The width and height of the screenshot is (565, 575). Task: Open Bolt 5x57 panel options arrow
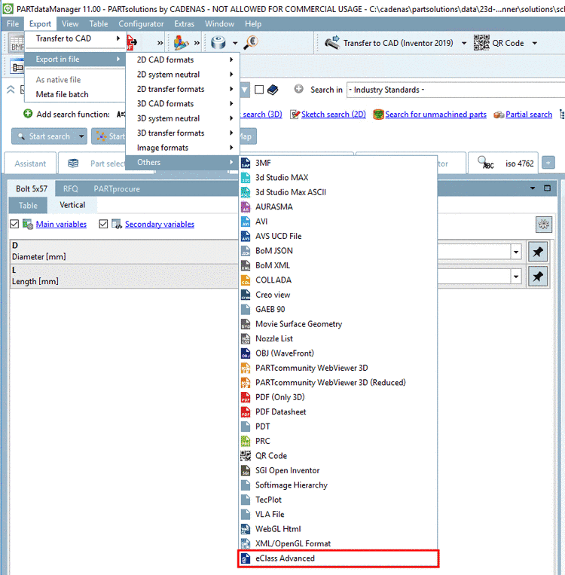[x=533, y=188]
